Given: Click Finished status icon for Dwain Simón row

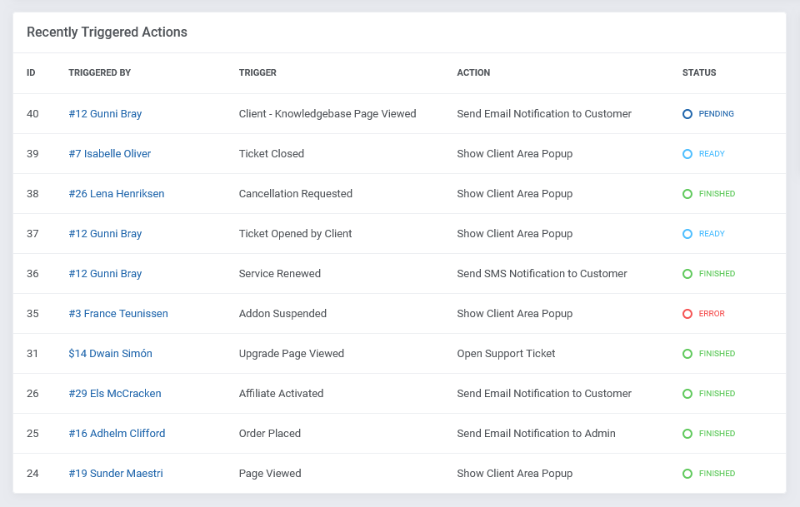Looking at the screenshot, I should click(x=687, y=354).
